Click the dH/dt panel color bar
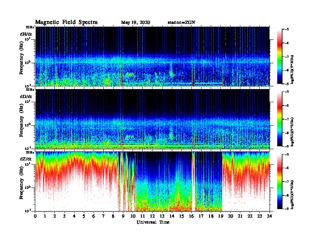Screen dimensions: 321x248 pyautogui.click(x=280, y=56)
